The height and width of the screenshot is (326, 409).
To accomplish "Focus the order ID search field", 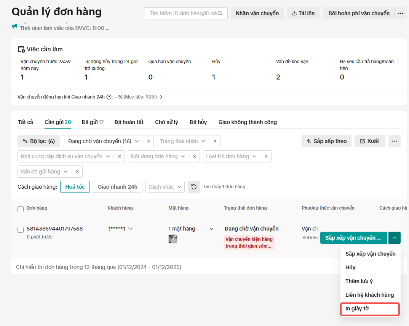I will pyautogui.click(x=182, y=13).
